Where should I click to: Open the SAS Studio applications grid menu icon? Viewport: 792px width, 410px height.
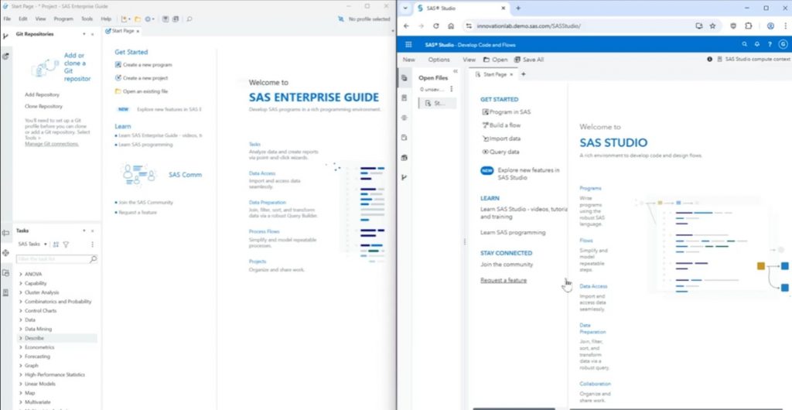[x=408, y=44]
